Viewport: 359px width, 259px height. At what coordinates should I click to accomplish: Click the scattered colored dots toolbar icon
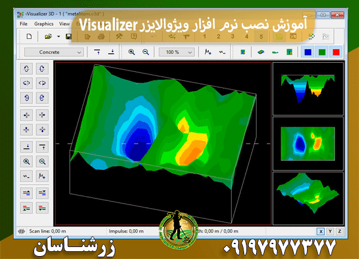pos(311,36)
